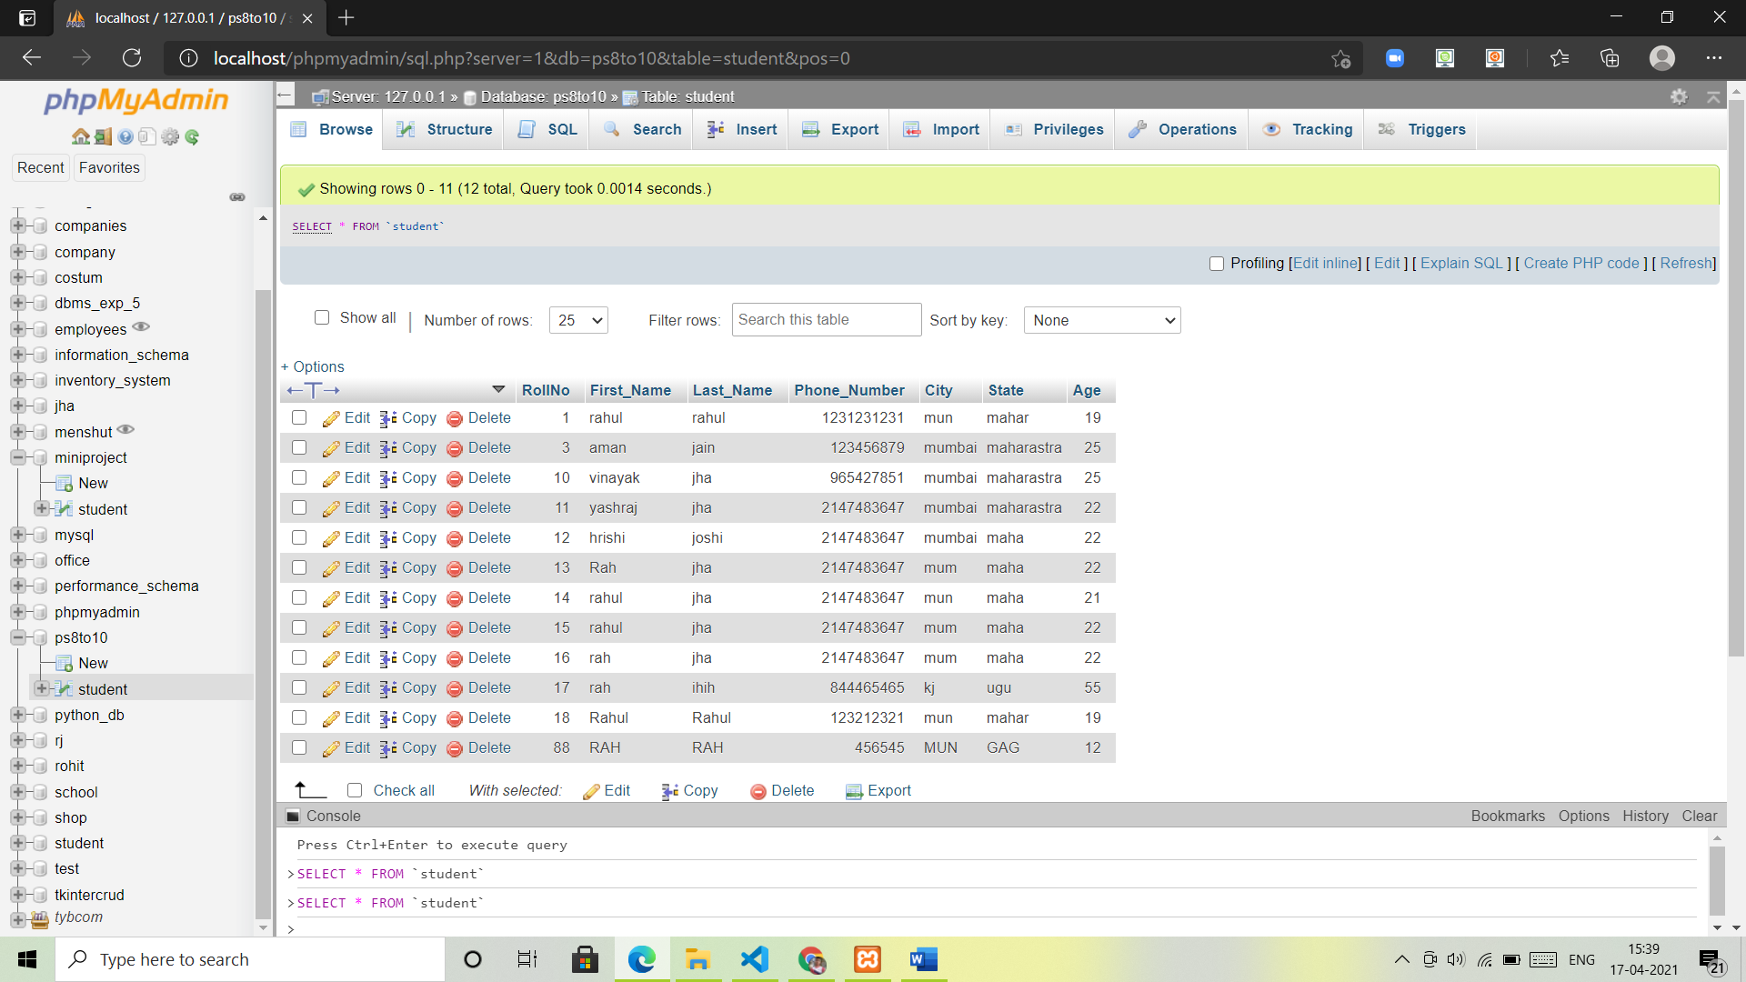Viewport: 1746px width, 982px height.
Task: Select the Search tab icon
Action: click(610, 129)
